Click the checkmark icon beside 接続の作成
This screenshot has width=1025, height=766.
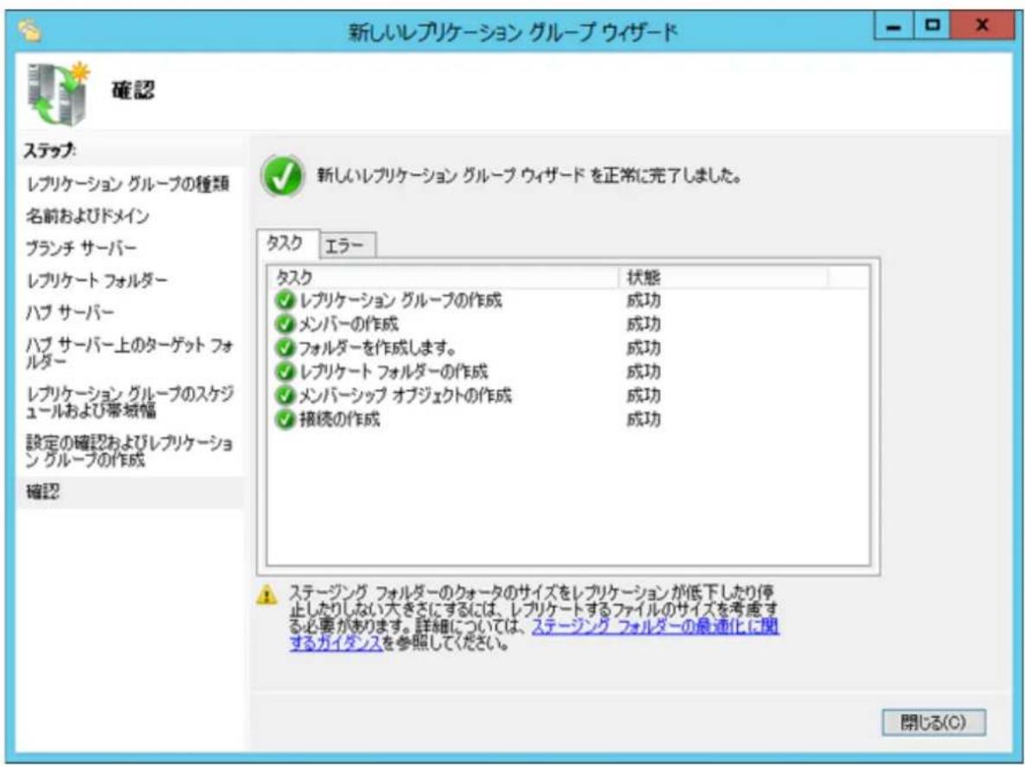coord(285,419)
